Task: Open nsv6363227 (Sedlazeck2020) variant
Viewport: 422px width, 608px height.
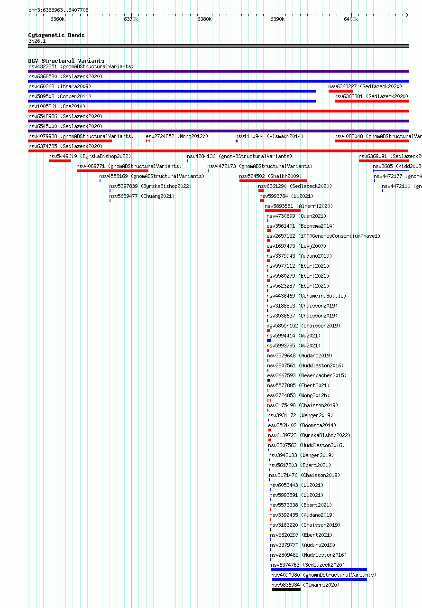Action: pos(365,86)
